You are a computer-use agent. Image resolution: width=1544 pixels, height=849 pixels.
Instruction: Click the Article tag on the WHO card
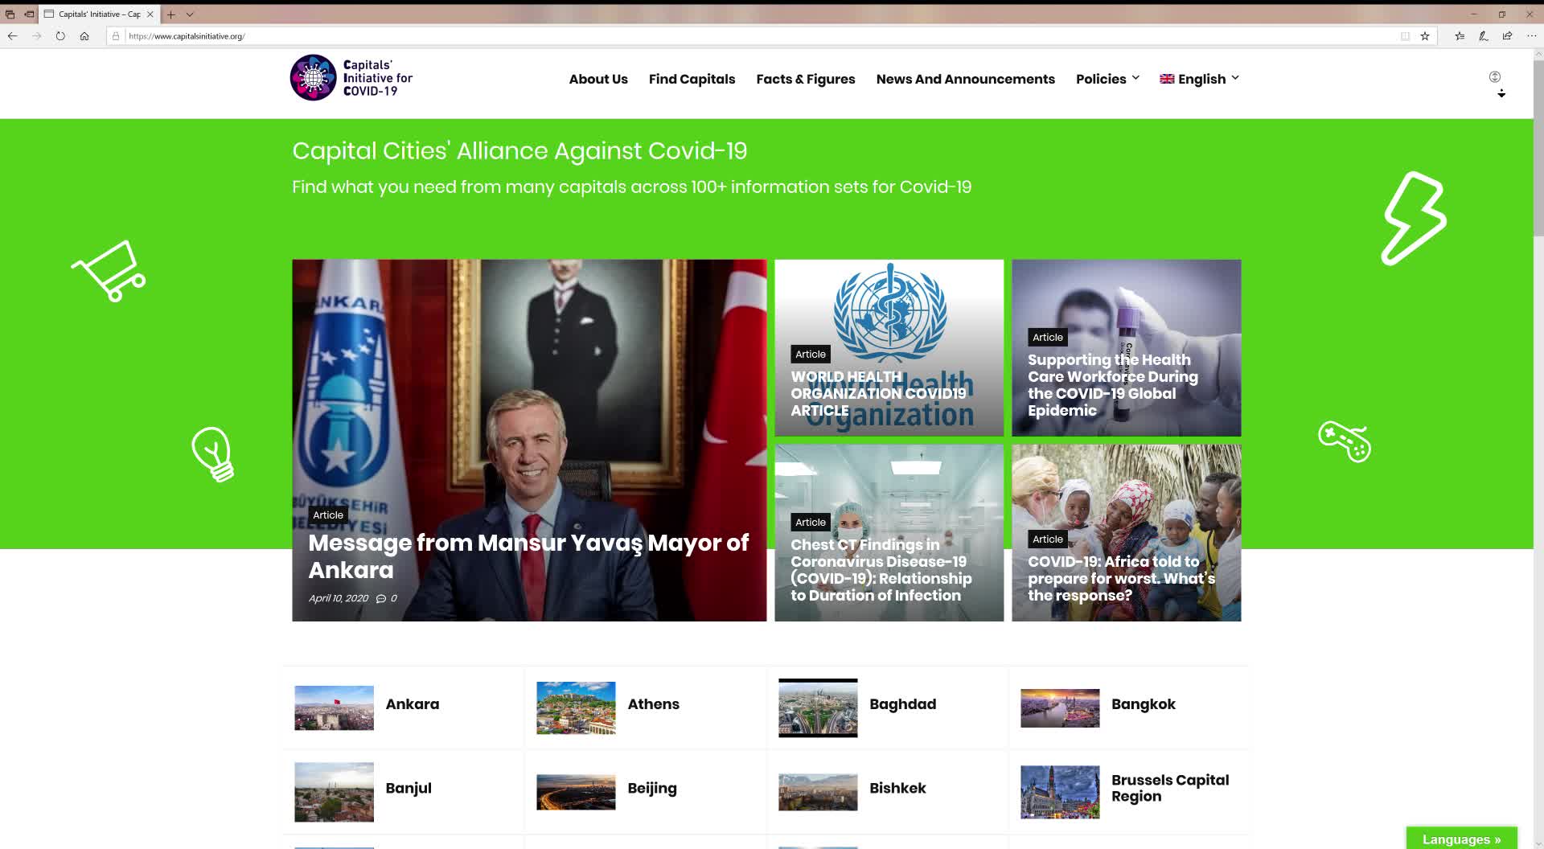[811, 355]
